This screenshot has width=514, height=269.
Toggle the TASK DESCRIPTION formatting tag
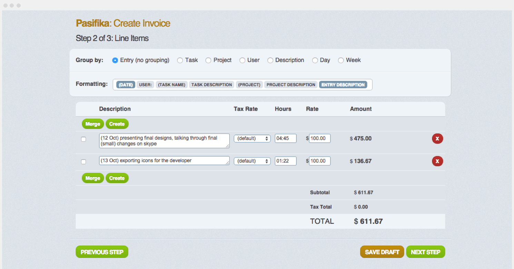click(x=212, y=85)
